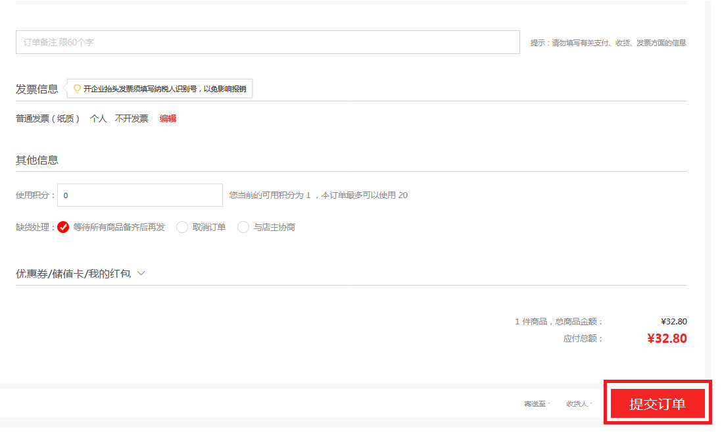The width and height of the screenshot is (722, 433).
Task: Click the 寄送至 label in bottom bar
Action: (x=537, y=404)
